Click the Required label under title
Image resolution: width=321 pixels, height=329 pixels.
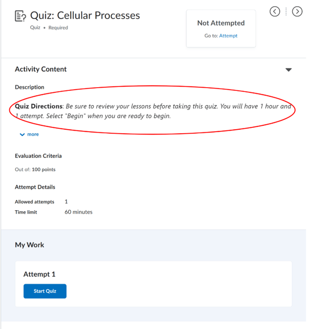(58, 28)
